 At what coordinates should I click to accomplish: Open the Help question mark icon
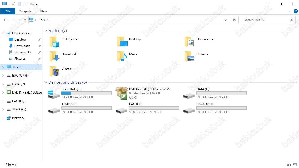pos(296,11)
